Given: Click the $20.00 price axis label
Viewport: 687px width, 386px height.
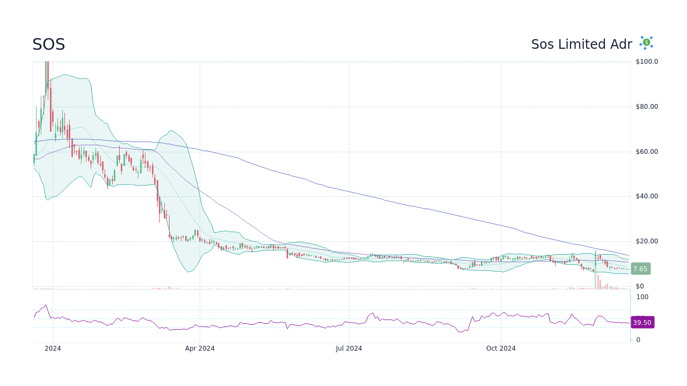Looking at the screenshot, I should coord(647,241).
